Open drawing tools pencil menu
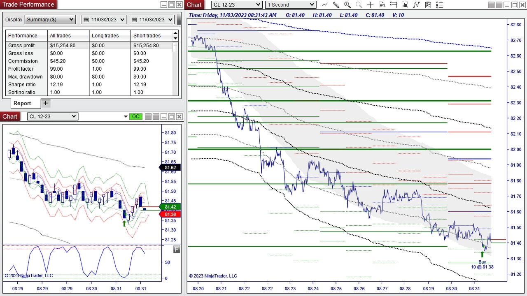 coord(336,5)
